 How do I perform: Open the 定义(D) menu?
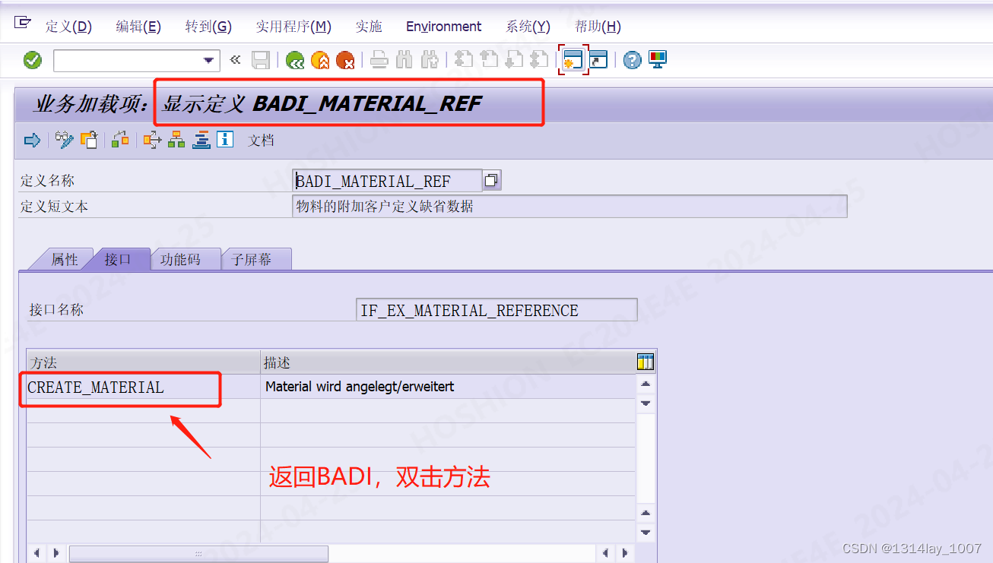(68, 27)
